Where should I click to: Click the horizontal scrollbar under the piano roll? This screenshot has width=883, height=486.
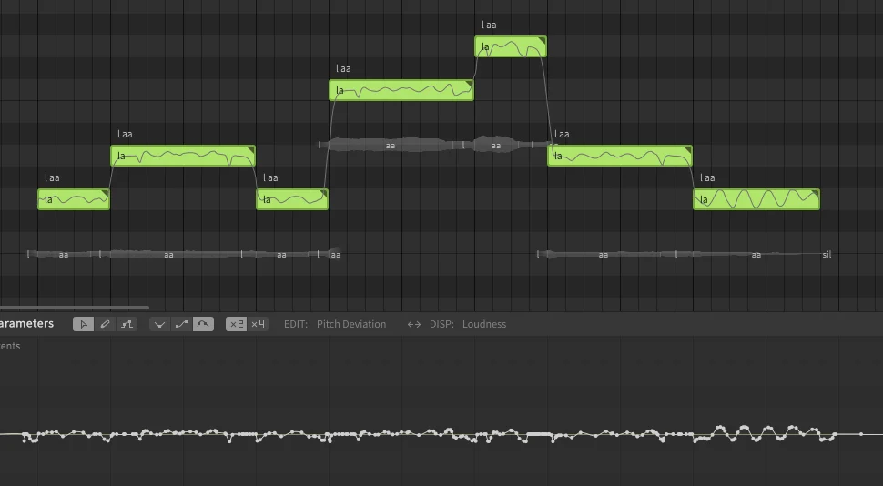75,308
